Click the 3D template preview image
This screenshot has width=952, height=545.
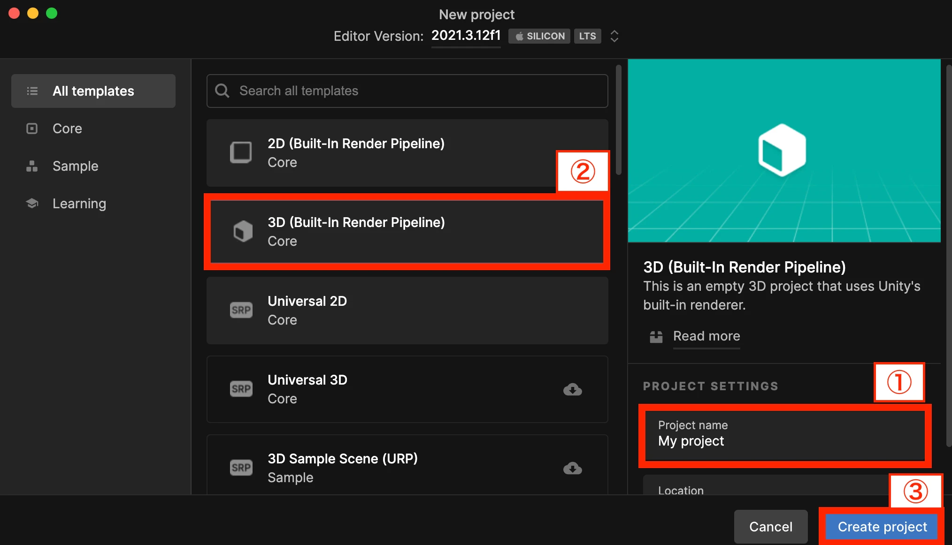click(x=784, y=151)
